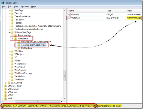The height and width of the screenshot is (109, 143).
Task: Click the (Default) string value icon
Action: (x=70, y=14)
